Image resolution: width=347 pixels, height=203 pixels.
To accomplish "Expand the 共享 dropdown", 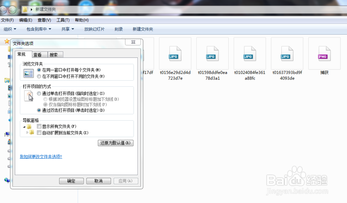I will (x=67, y=29).
